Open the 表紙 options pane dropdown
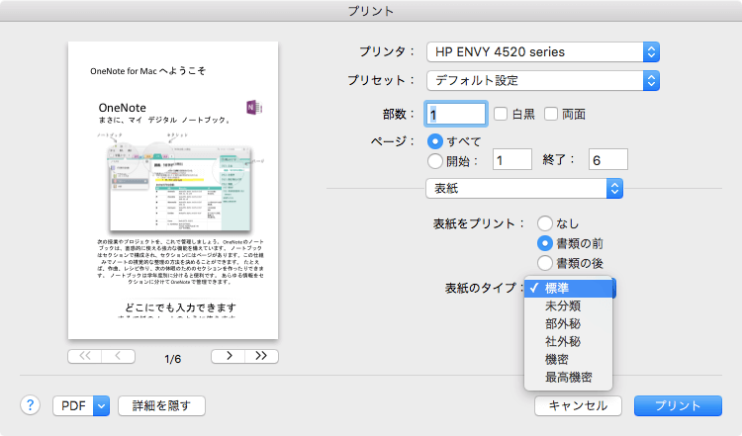The image size is (742, 436). click(x=524, y=189)
